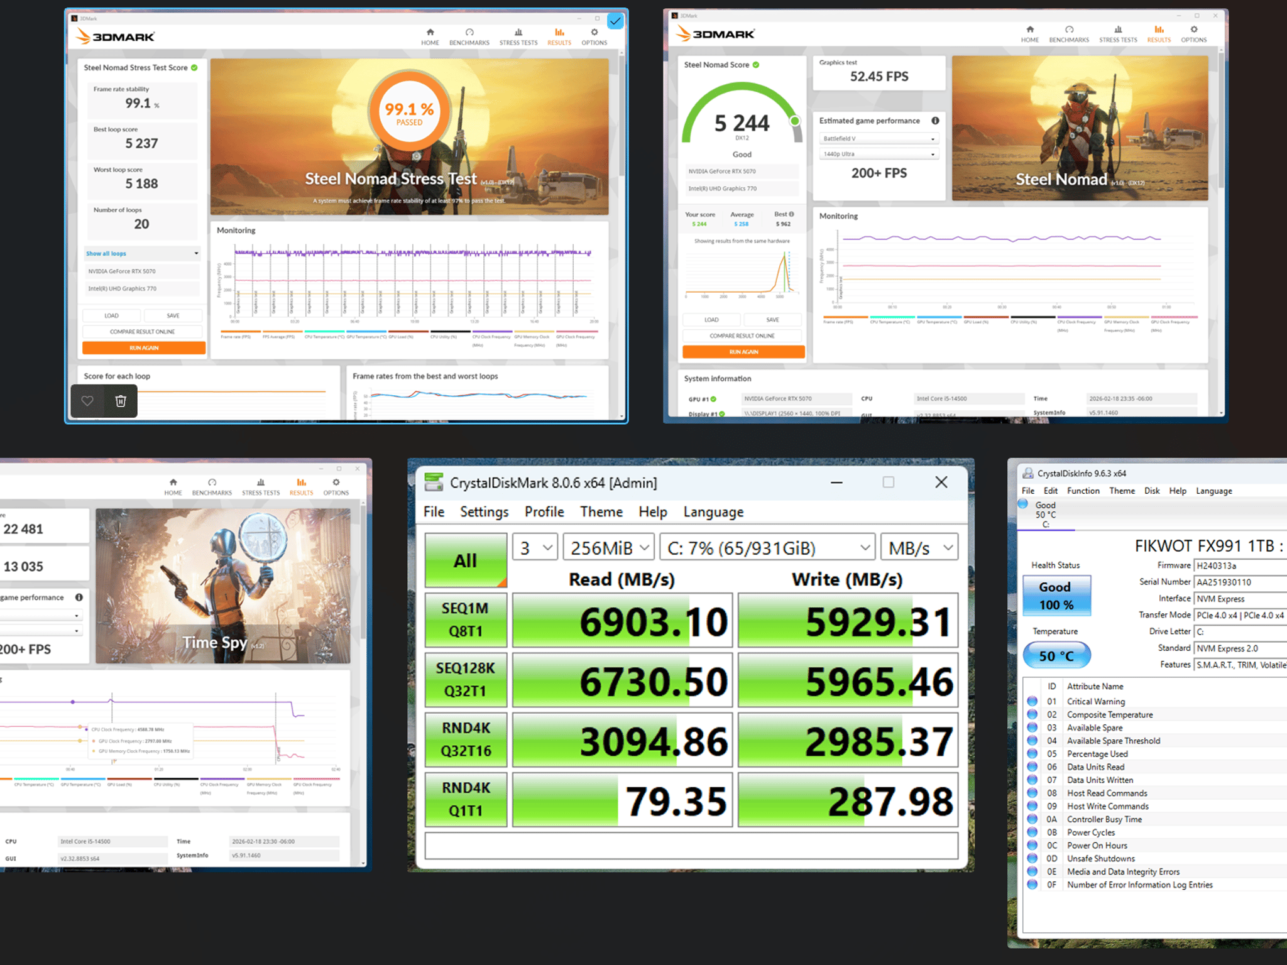This screenshot has height=965, width=1287.
Task: Click RESULTS icon in Time Spy window
Action: pyautogui.click(x=301, y=487)
